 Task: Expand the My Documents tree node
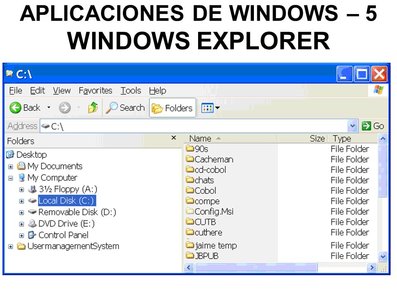11,167
